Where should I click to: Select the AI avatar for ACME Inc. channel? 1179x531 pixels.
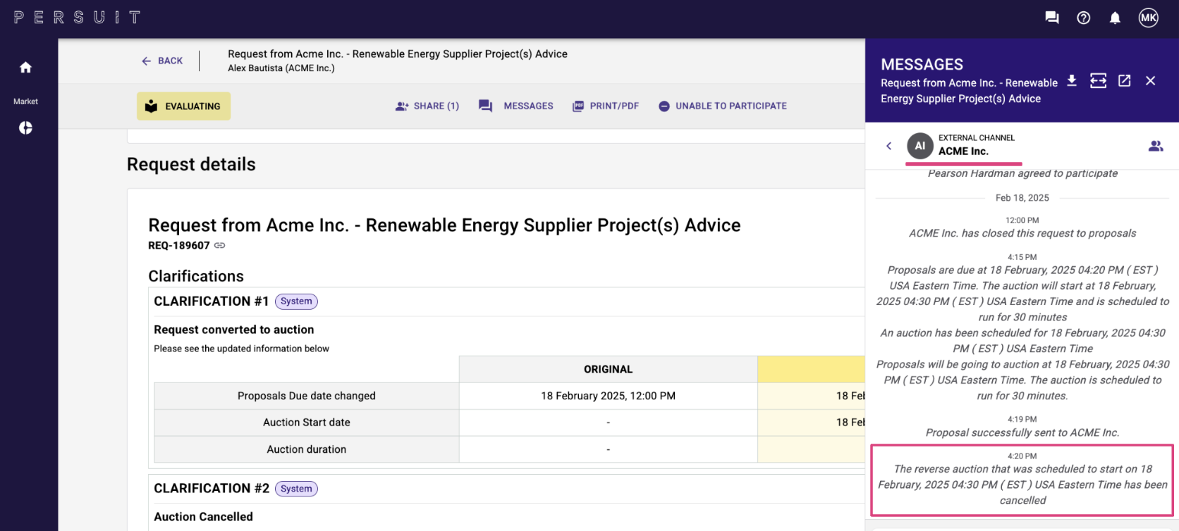[920, 146]
